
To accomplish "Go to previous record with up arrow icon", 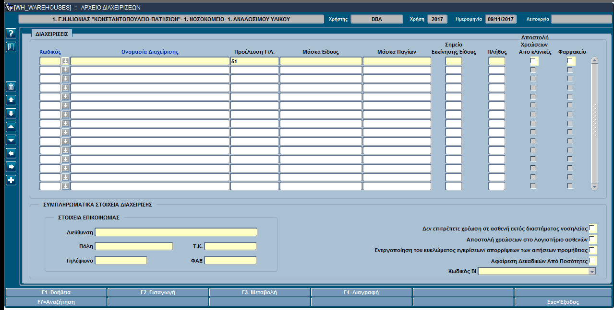I will [11, 100].
